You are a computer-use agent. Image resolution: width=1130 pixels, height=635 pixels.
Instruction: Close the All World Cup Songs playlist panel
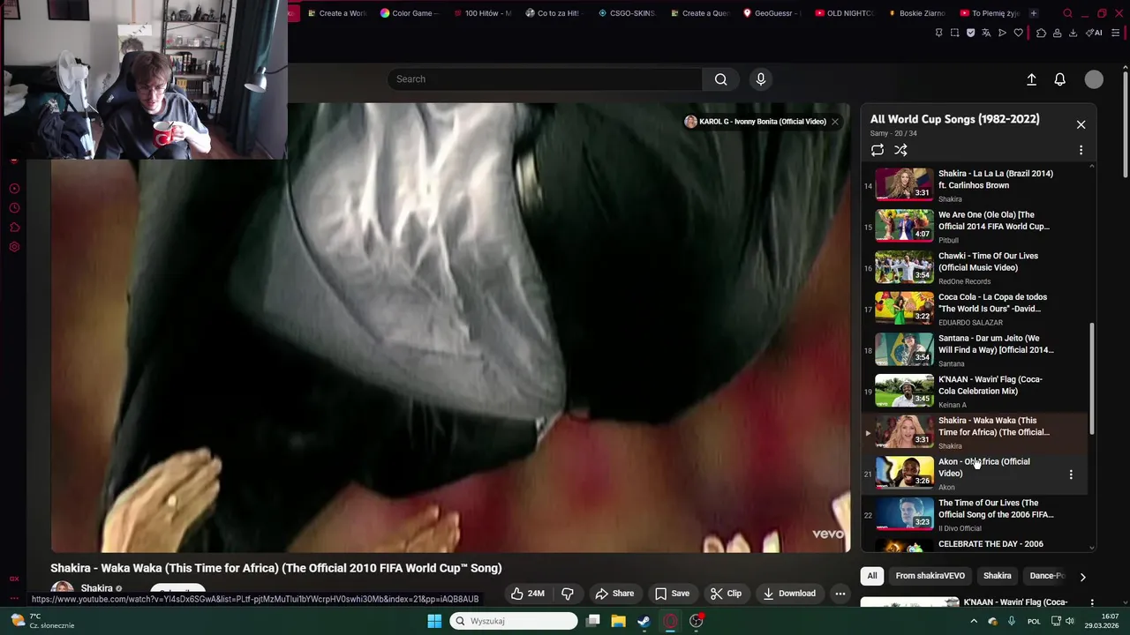coord(1081,124)
